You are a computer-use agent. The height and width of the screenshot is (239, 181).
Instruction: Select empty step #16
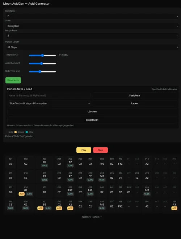[x=174, y=162]
